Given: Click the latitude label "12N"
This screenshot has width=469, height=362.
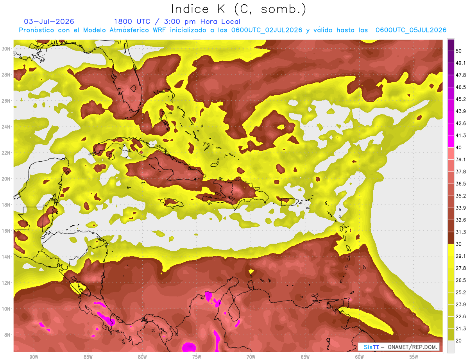Looking at the screenshot, I should tap(6, 283).
